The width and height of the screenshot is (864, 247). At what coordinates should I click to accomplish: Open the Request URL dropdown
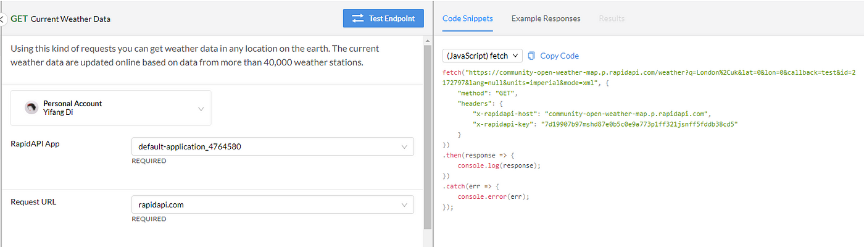tap(272, 204)
